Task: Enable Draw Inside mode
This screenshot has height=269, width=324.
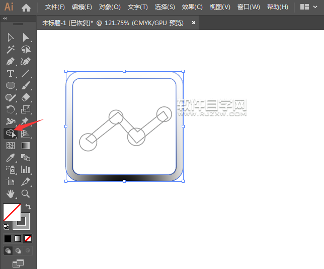Action: tap(28, 250)
